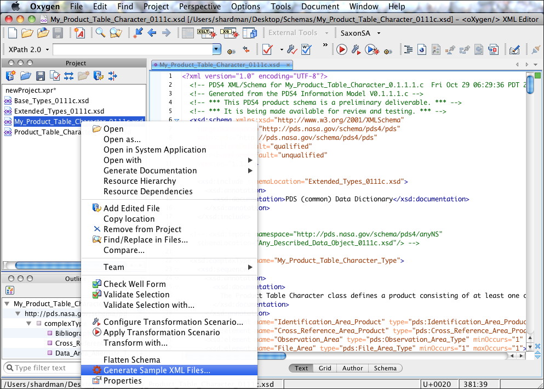Image resolution: width=544 pixels, height=389 pixels.
Task: Collapse the http://pds.nasa.g outline node
Action: coord(18,314)
